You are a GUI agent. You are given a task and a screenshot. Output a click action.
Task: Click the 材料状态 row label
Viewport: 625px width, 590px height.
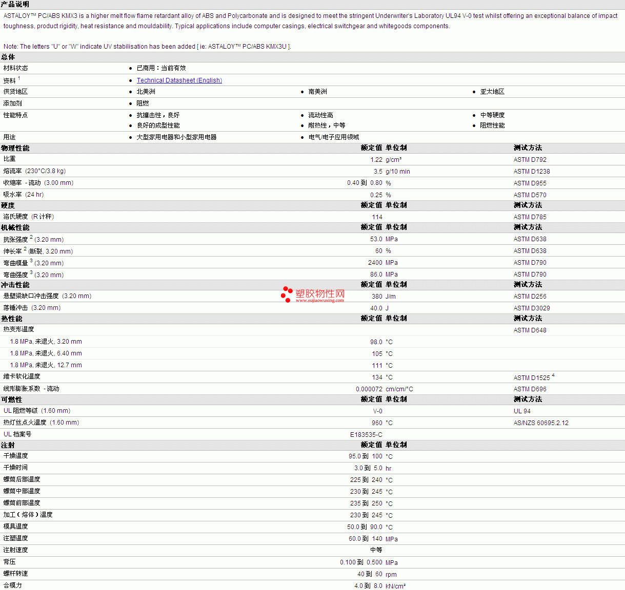(15, 68)
